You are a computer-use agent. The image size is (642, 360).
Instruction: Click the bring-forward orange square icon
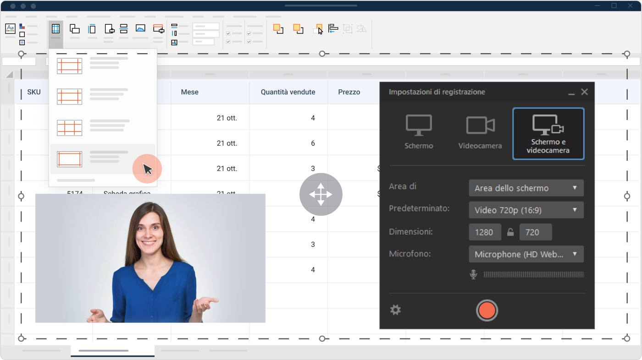278,28
